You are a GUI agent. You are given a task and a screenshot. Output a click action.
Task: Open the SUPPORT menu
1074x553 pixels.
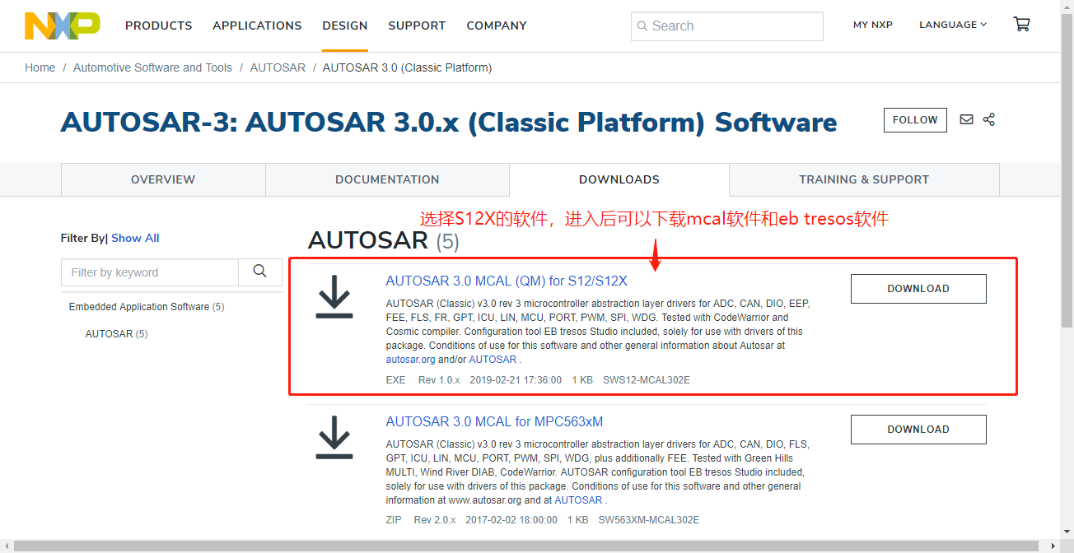coord(417,26)
